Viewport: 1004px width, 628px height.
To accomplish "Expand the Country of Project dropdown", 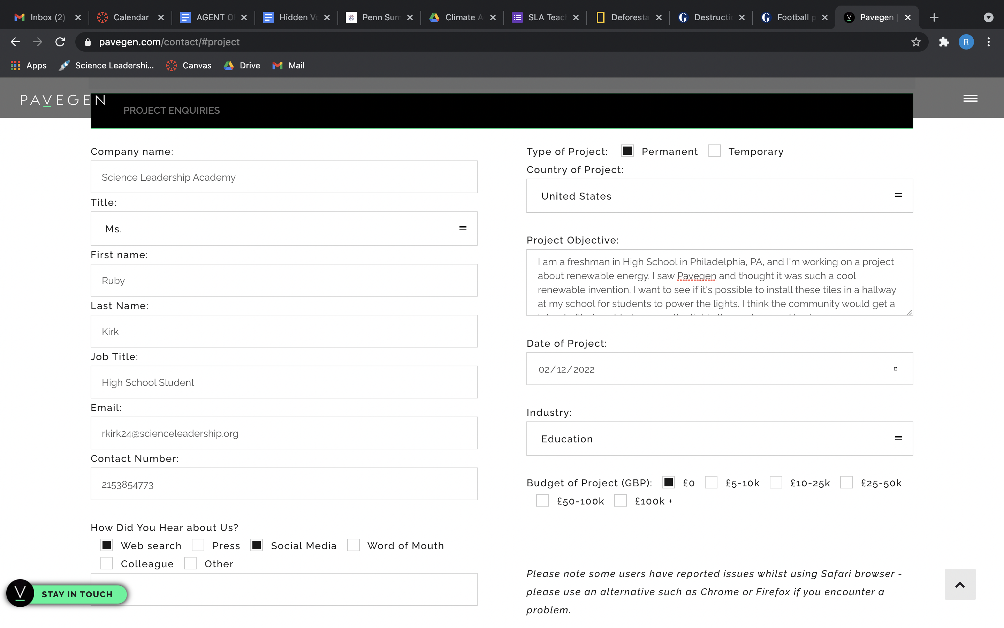I will tap(720, 196).
